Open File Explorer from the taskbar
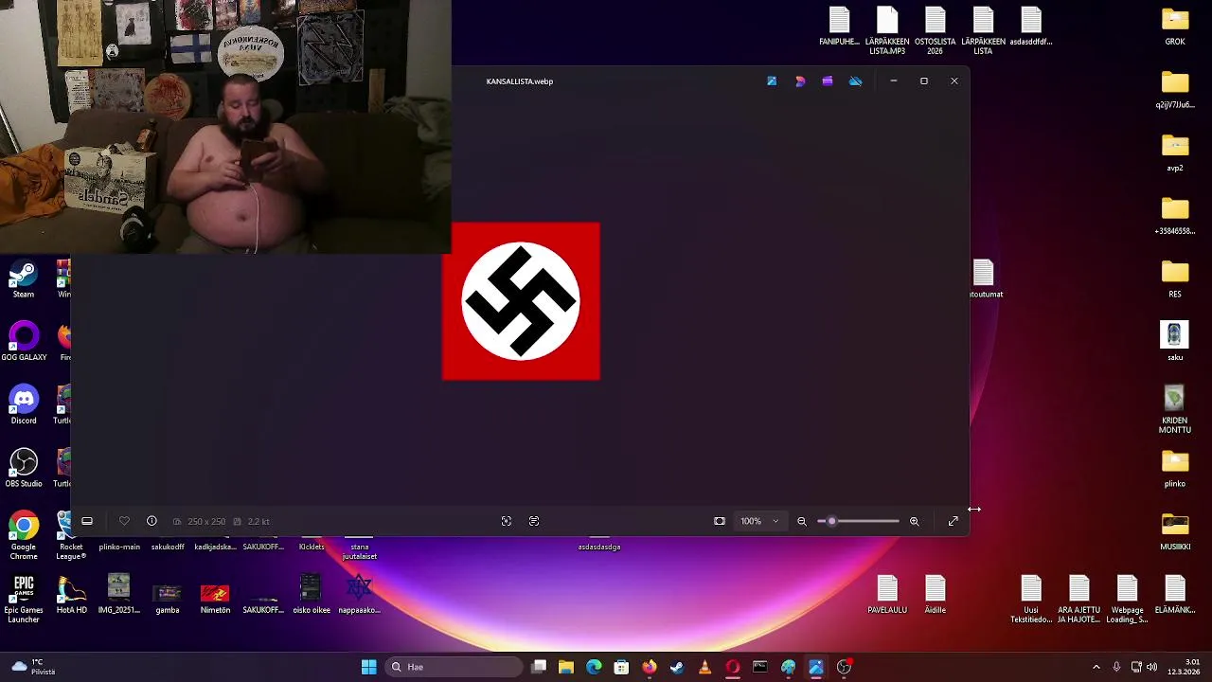This screenshot has width=1212, height=682. [x=566, y=667]
